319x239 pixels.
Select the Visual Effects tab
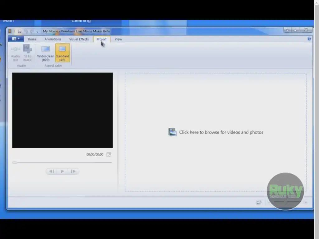79,39
